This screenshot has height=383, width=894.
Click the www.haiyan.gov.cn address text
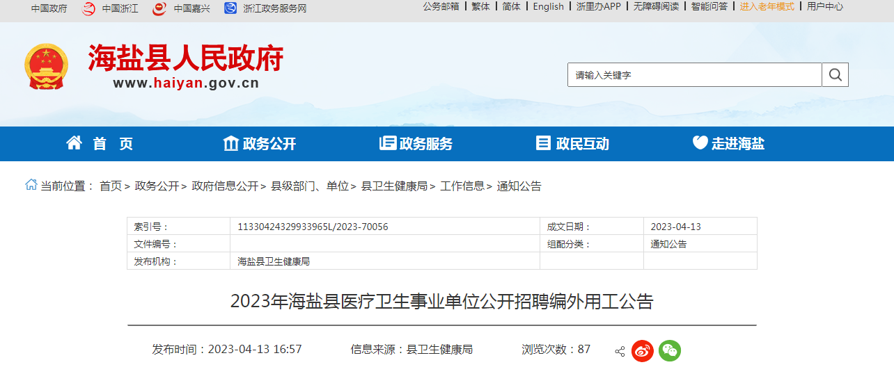(x=186, y=84)
